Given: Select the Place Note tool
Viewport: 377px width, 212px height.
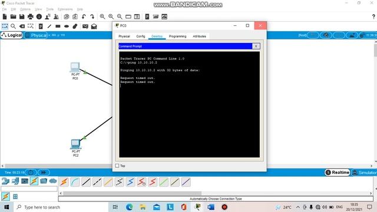Looking at the screenshot, I should tap(41, 26).
